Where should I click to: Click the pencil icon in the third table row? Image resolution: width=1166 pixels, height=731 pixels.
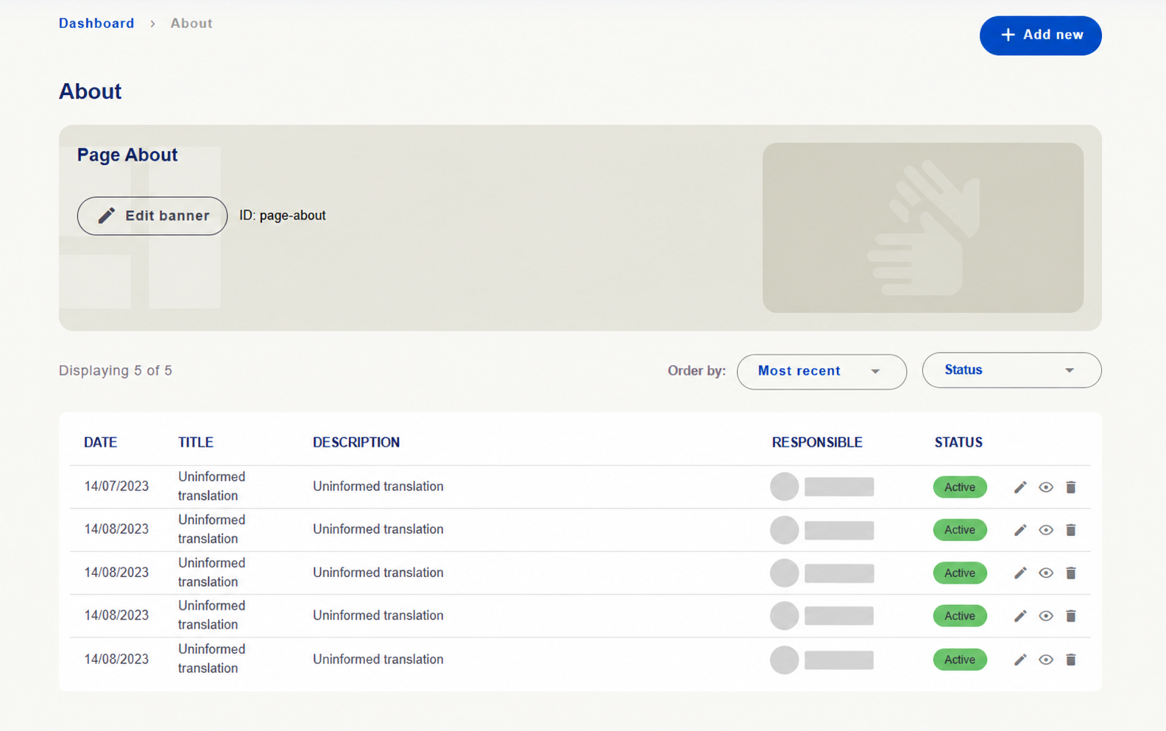point(1020,573)
